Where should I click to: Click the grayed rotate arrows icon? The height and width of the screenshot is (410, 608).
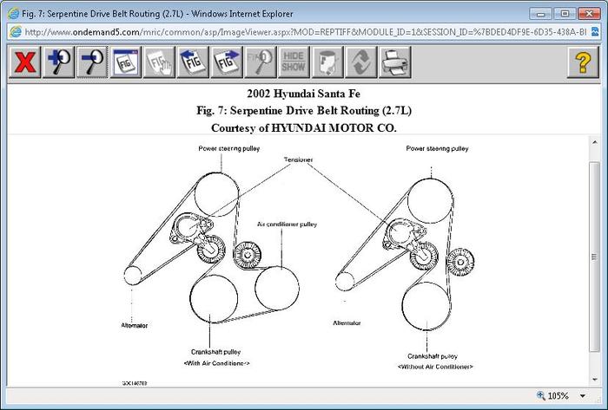pyautogui.click(x=361, y=62)
